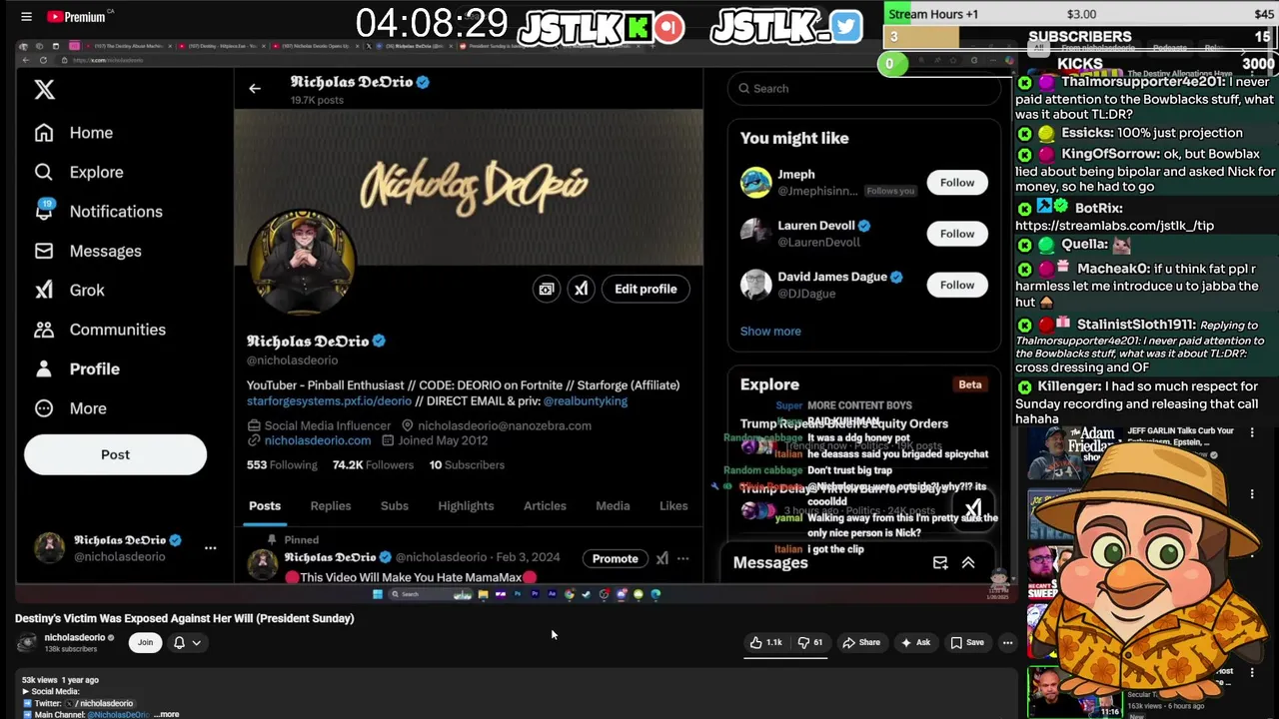
Task: Open the video's more actions three dots
Action: tap(1007, 643)
